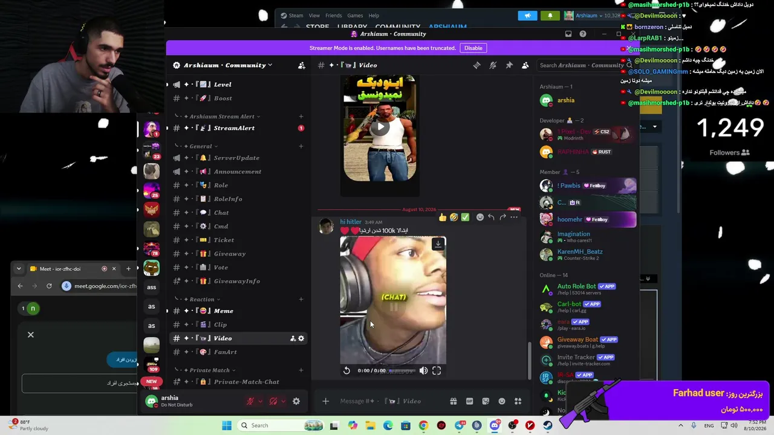
Task: Open Video channel settings gear
Action: [301, 338]
